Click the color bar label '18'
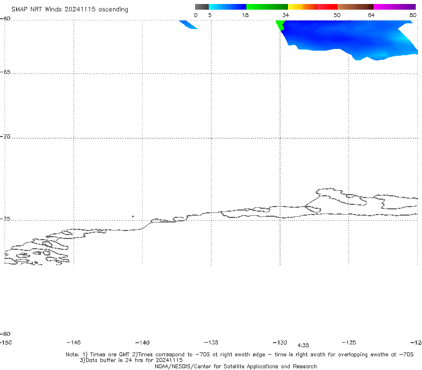 245,15
